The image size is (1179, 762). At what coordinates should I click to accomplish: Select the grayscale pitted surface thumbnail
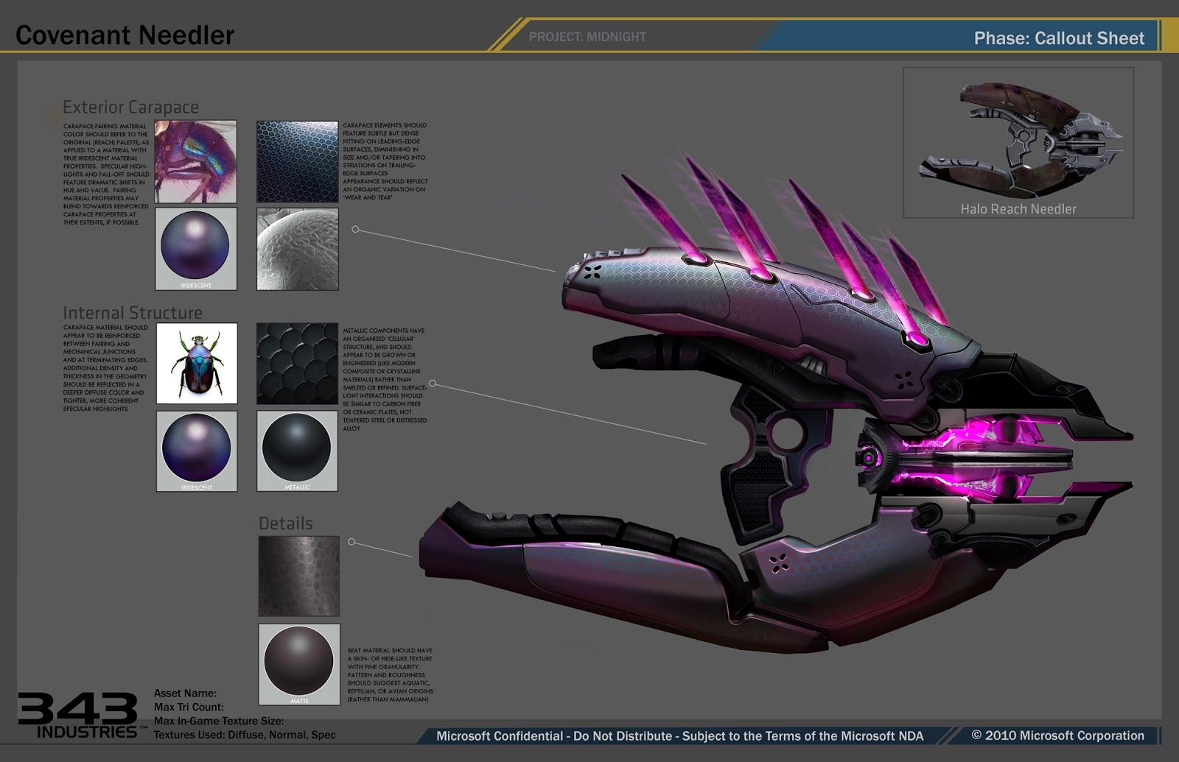tap(298, 249)
